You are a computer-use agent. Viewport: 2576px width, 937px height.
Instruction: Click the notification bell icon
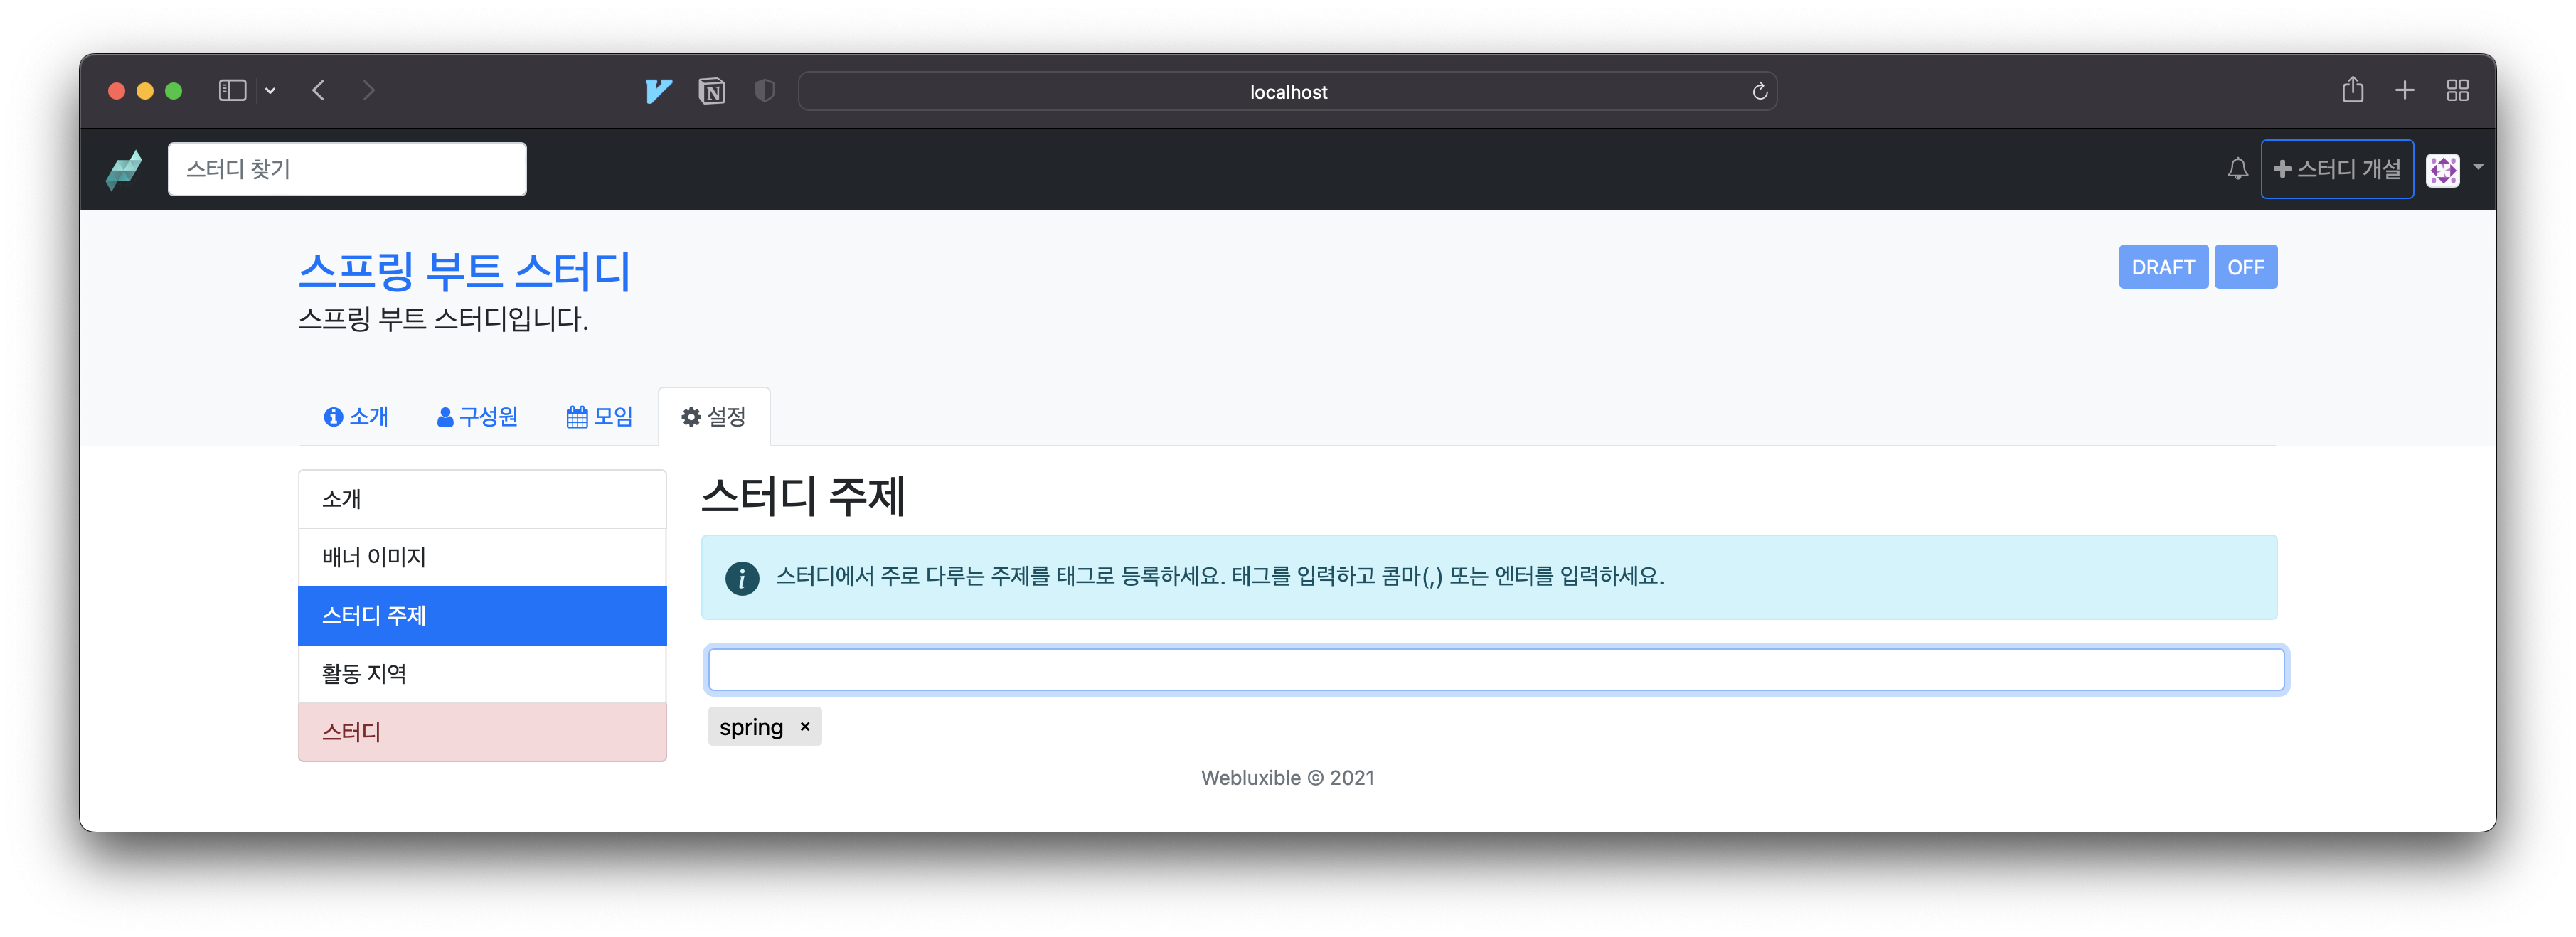point(2237,169)
